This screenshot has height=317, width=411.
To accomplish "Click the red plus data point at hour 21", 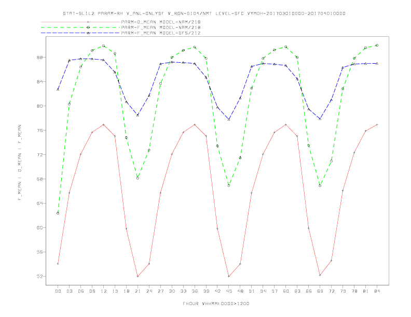I will tap(138, 277).
